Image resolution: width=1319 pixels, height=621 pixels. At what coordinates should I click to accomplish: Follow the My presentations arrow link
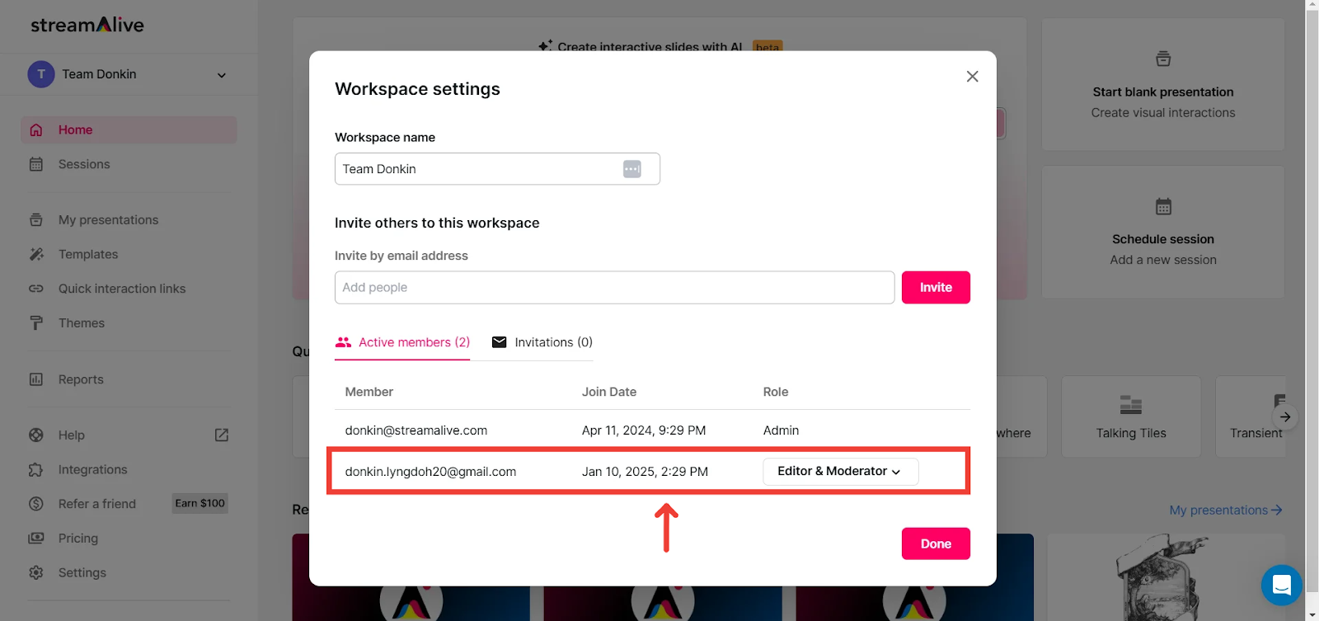[1225, 510]
